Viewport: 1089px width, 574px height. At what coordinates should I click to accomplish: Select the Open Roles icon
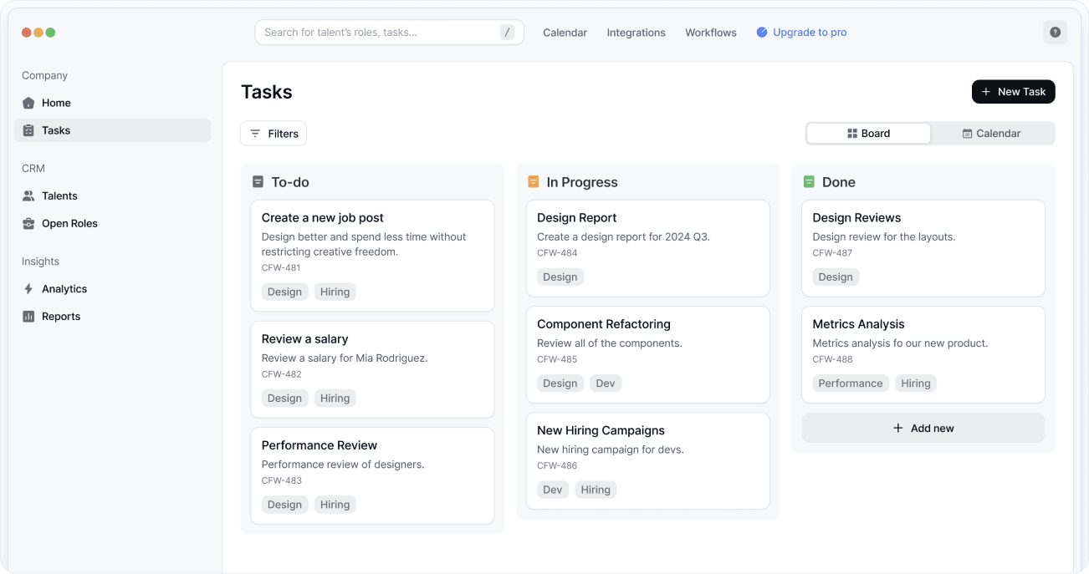pyautogui.click(x=29, y=223)
